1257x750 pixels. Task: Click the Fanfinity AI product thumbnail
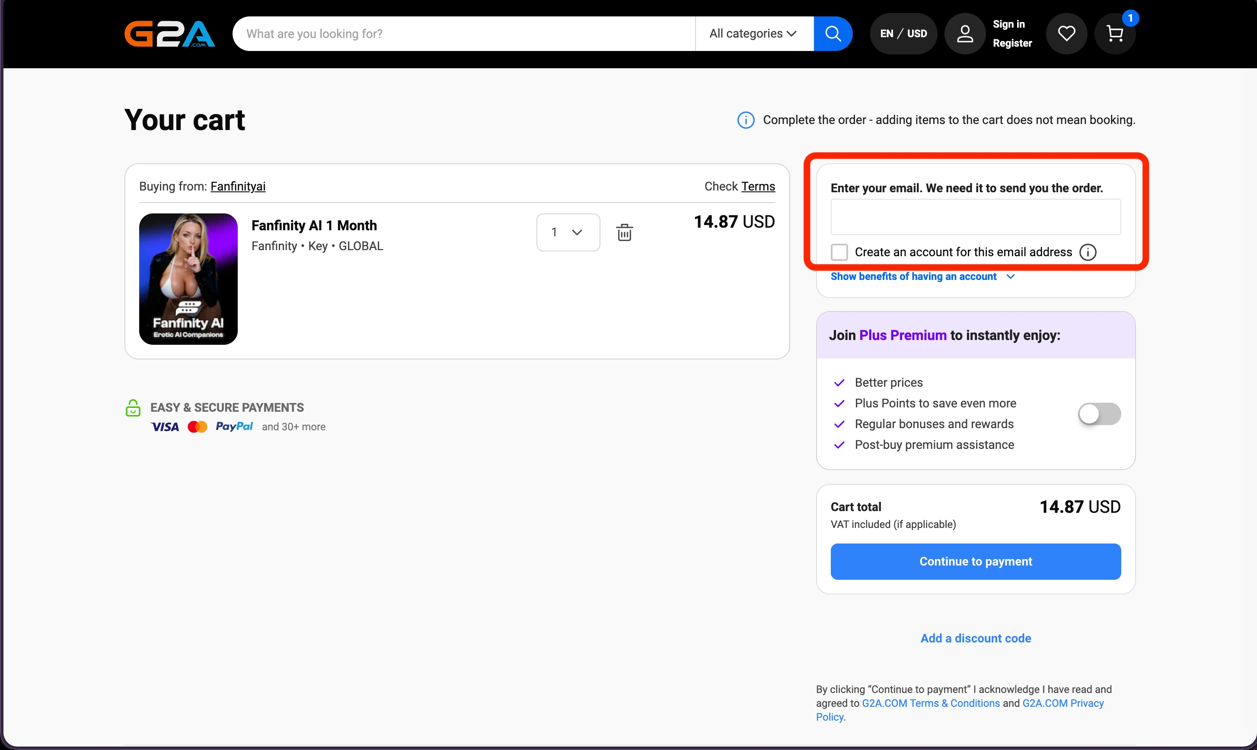[188, 279]
